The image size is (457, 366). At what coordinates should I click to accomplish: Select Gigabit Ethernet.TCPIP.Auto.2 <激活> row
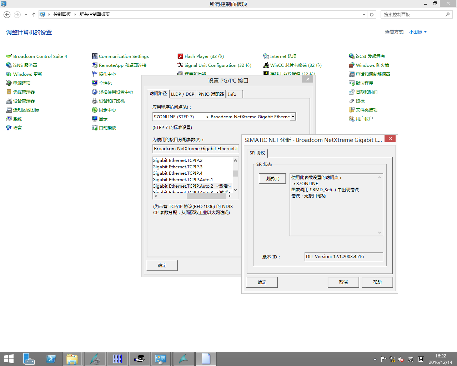pyautogui.click(x=193, y=186)
